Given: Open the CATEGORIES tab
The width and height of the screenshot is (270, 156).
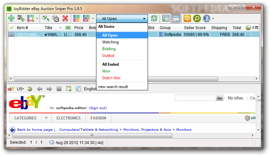Looking at the screenshot, I should (25, 118).
